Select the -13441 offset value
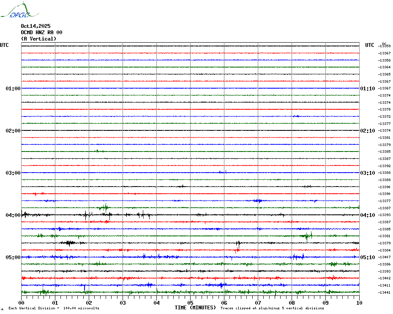This screenshot has width=393, height=314. pos(384,292)
